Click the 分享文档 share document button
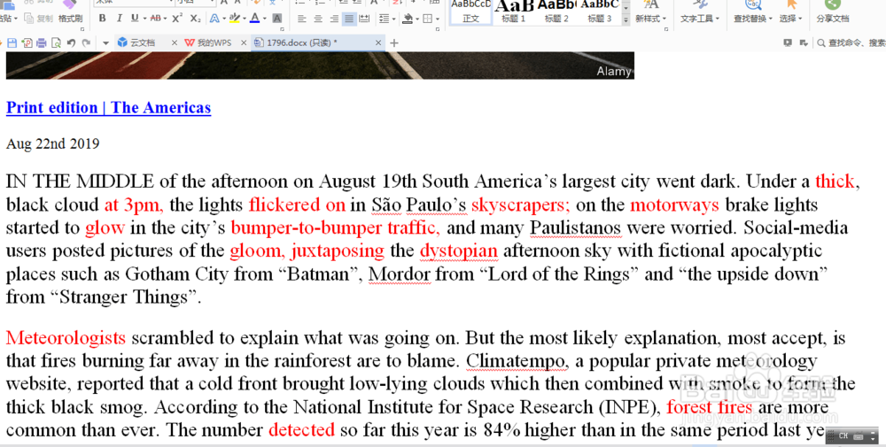 coord(832,12)
